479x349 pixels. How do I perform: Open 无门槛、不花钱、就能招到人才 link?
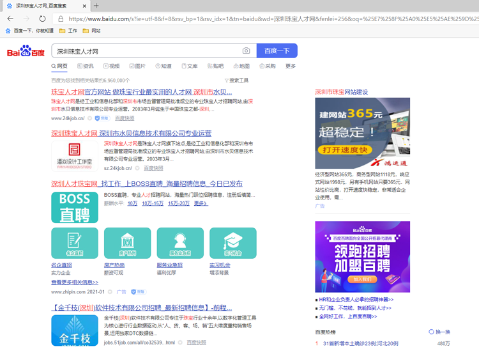point(355,307)
